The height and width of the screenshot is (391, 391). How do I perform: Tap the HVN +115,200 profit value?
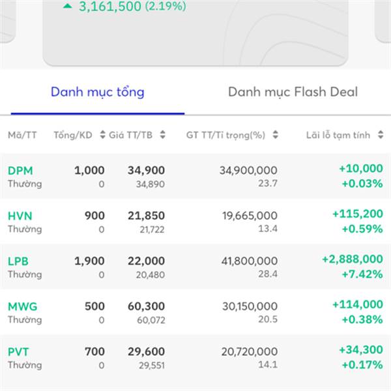[x=358, y=214]
